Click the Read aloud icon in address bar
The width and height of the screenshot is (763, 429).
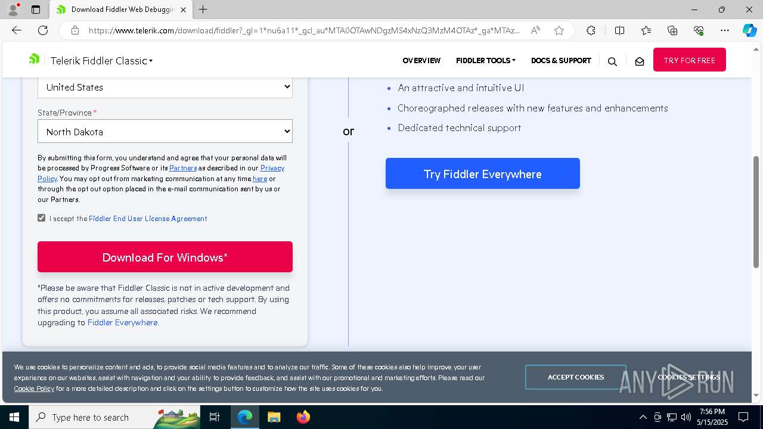(x=535, y=30)
